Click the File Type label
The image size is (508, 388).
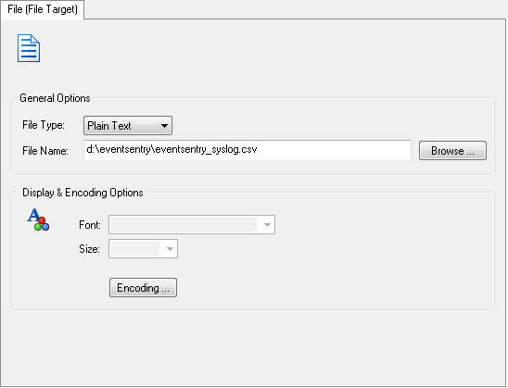(x=44, y=125)
